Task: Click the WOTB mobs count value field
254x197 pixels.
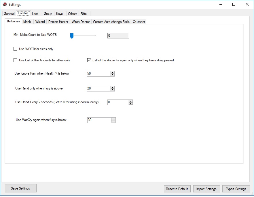Action: (118, 36)
